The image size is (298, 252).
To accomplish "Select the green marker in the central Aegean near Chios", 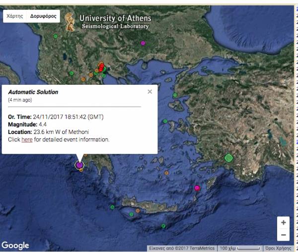I will coord(165,121).
